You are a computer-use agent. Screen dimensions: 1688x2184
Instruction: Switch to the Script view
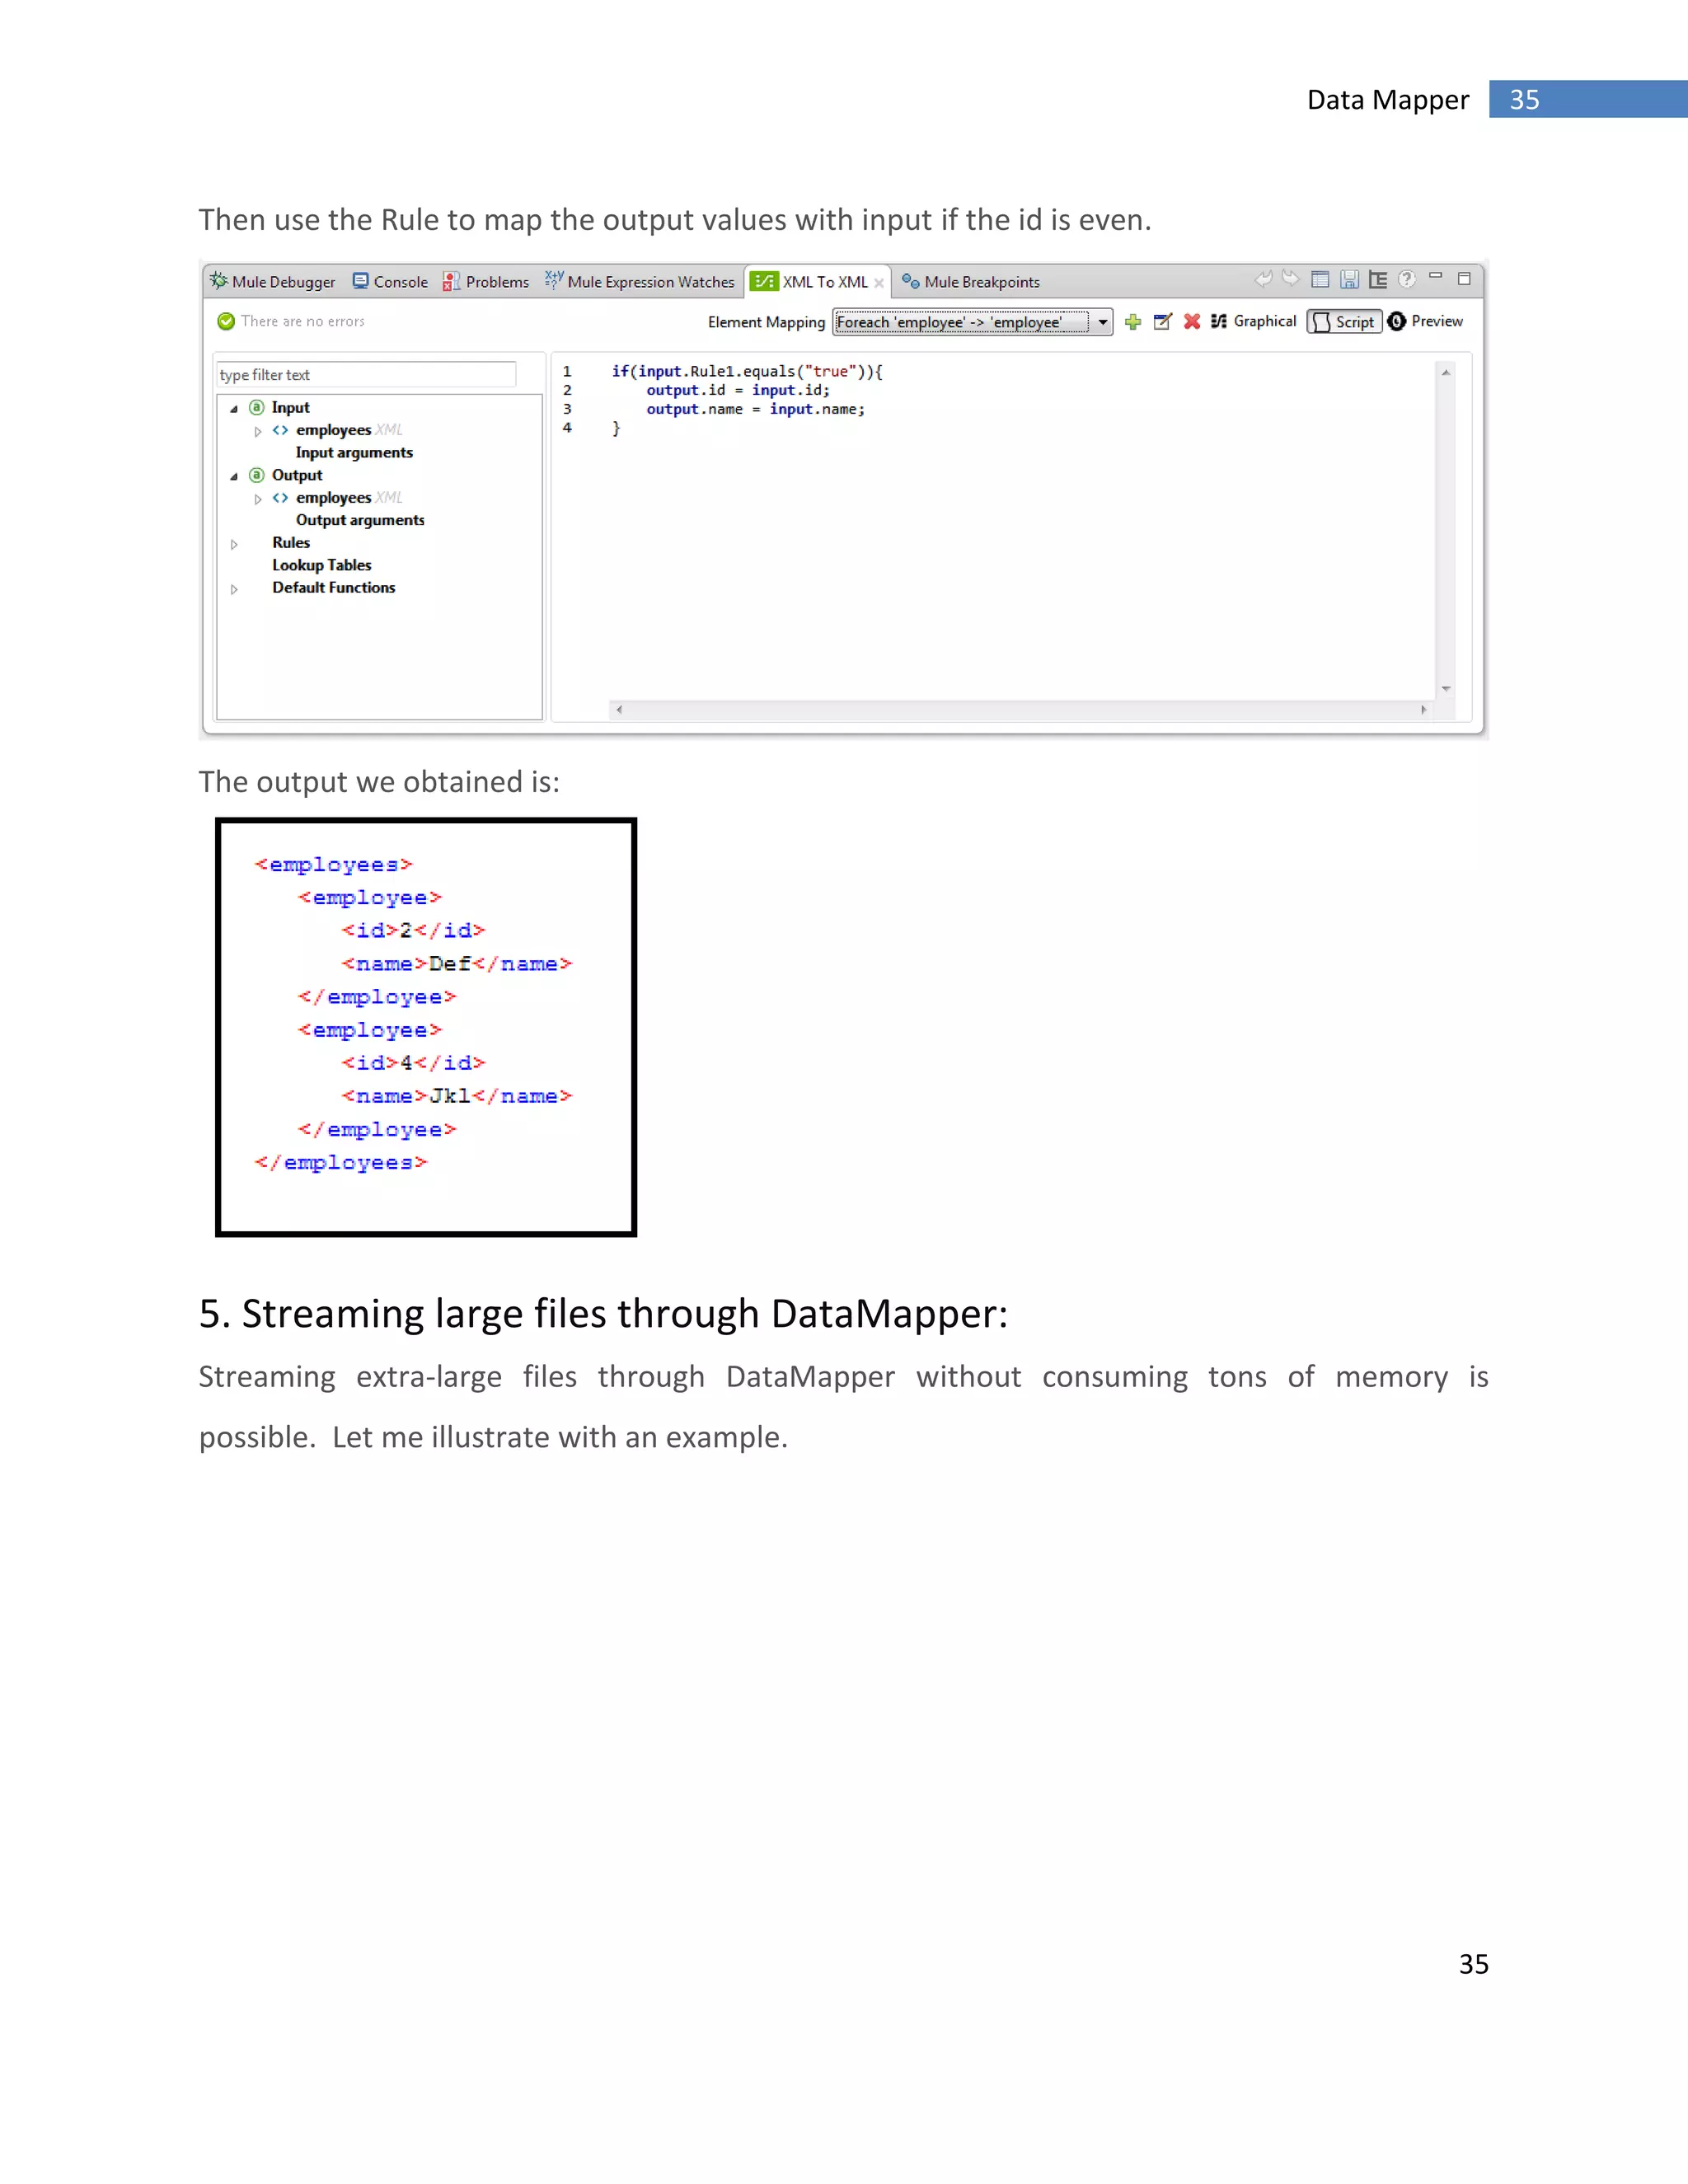[x=1345, y=322]
